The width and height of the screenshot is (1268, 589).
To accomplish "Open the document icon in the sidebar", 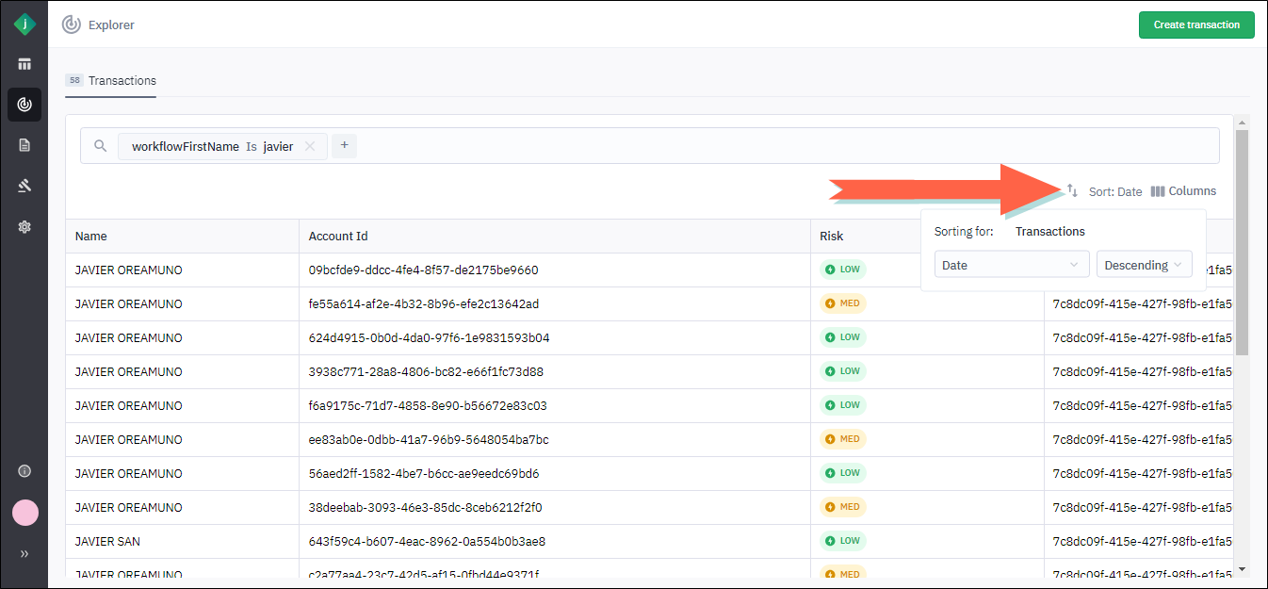I will tap(24, 145).
